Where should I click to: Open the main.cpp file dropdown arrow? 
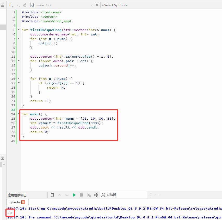click(x=91, y=5)
